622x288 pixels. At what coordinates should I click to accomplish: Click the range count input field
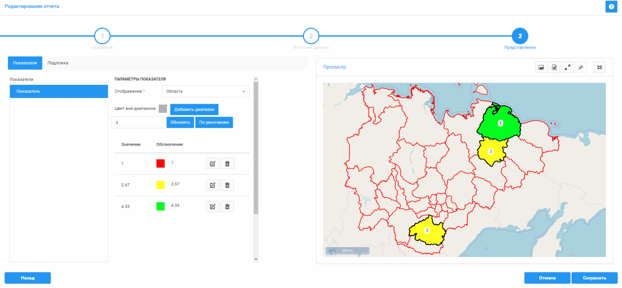tap(138, 123)
